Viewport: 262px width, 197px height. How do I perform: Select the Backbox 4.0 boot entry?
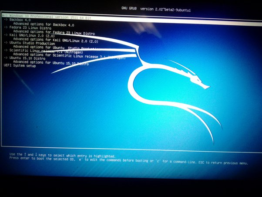click(x=17, y=20)
